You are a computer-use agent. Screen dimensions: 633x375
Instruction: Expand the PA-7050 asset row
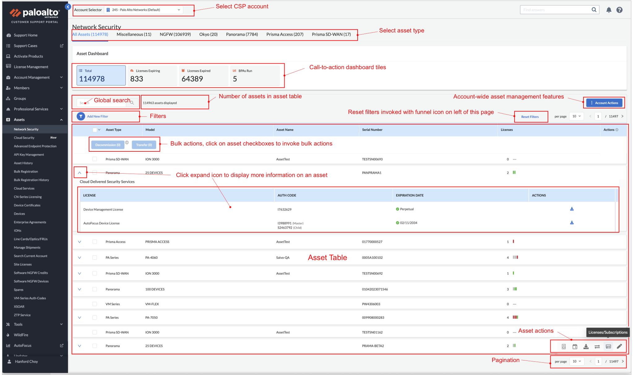tap(80, 317)
